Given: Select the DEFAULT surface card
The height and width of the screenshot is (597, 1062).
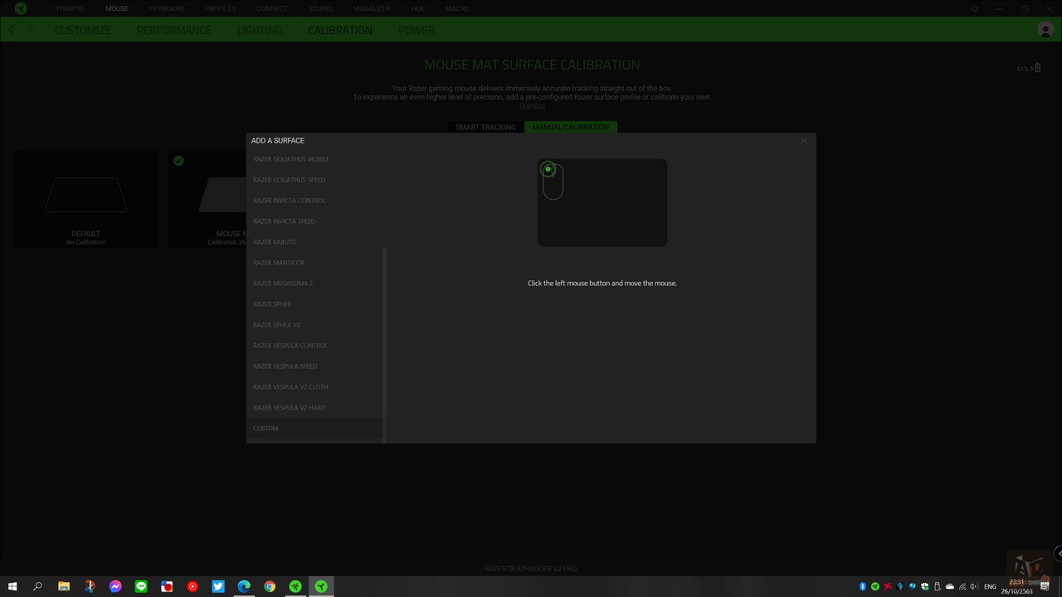Looking at the screenshot, I should pyautogui.click(x=85, y=199).
